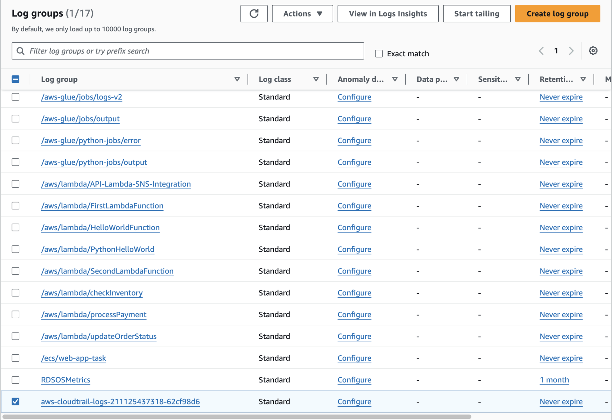Sort Anomaly detection column dropdown arrow

pos(395,79)
